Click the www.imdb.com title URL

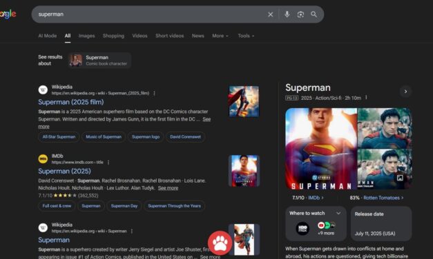[x=77, y=163]
